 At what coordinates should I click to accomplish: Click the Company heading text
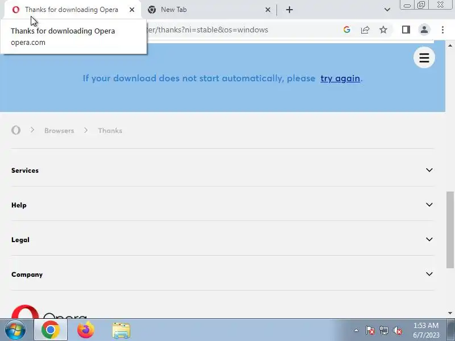[x=27, y=275]
